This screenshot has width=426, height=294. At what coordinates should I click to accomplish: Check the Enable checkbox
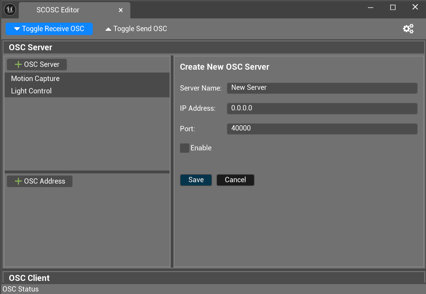[184, 148]
